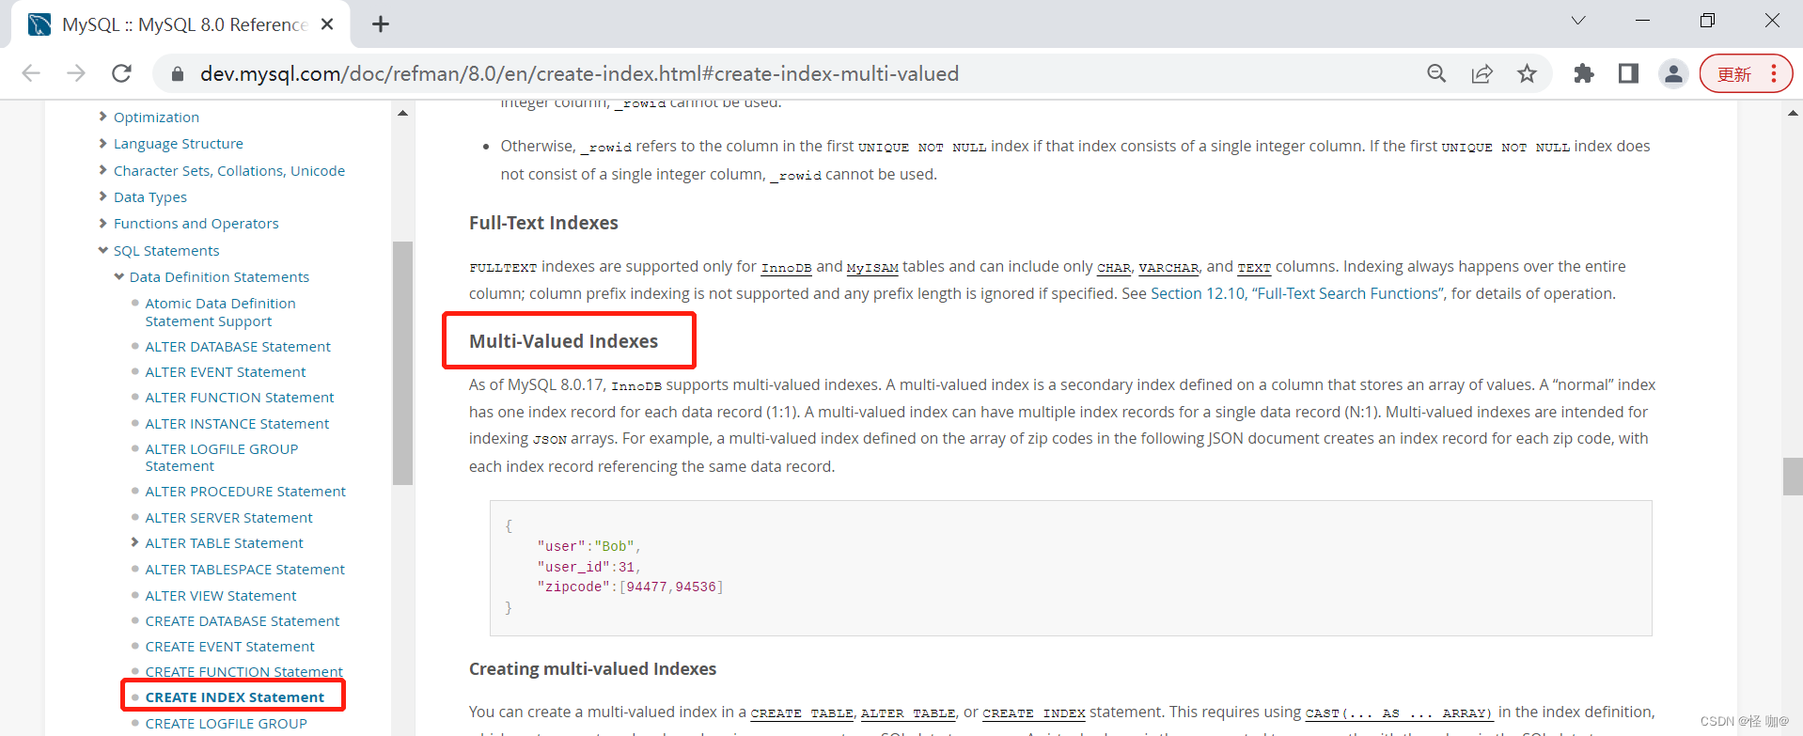The height and width of the screenshot is (736, 1803).
Task: Open ALTER EVENT Statement link
Action: 226,372
